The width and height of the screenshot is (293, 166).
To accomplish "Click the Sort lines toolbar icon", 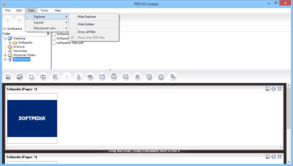I will [173, 77].
